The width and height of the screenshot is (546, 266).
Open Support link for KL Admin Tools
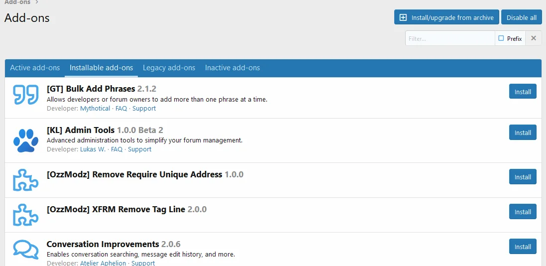tap(139, 149)
